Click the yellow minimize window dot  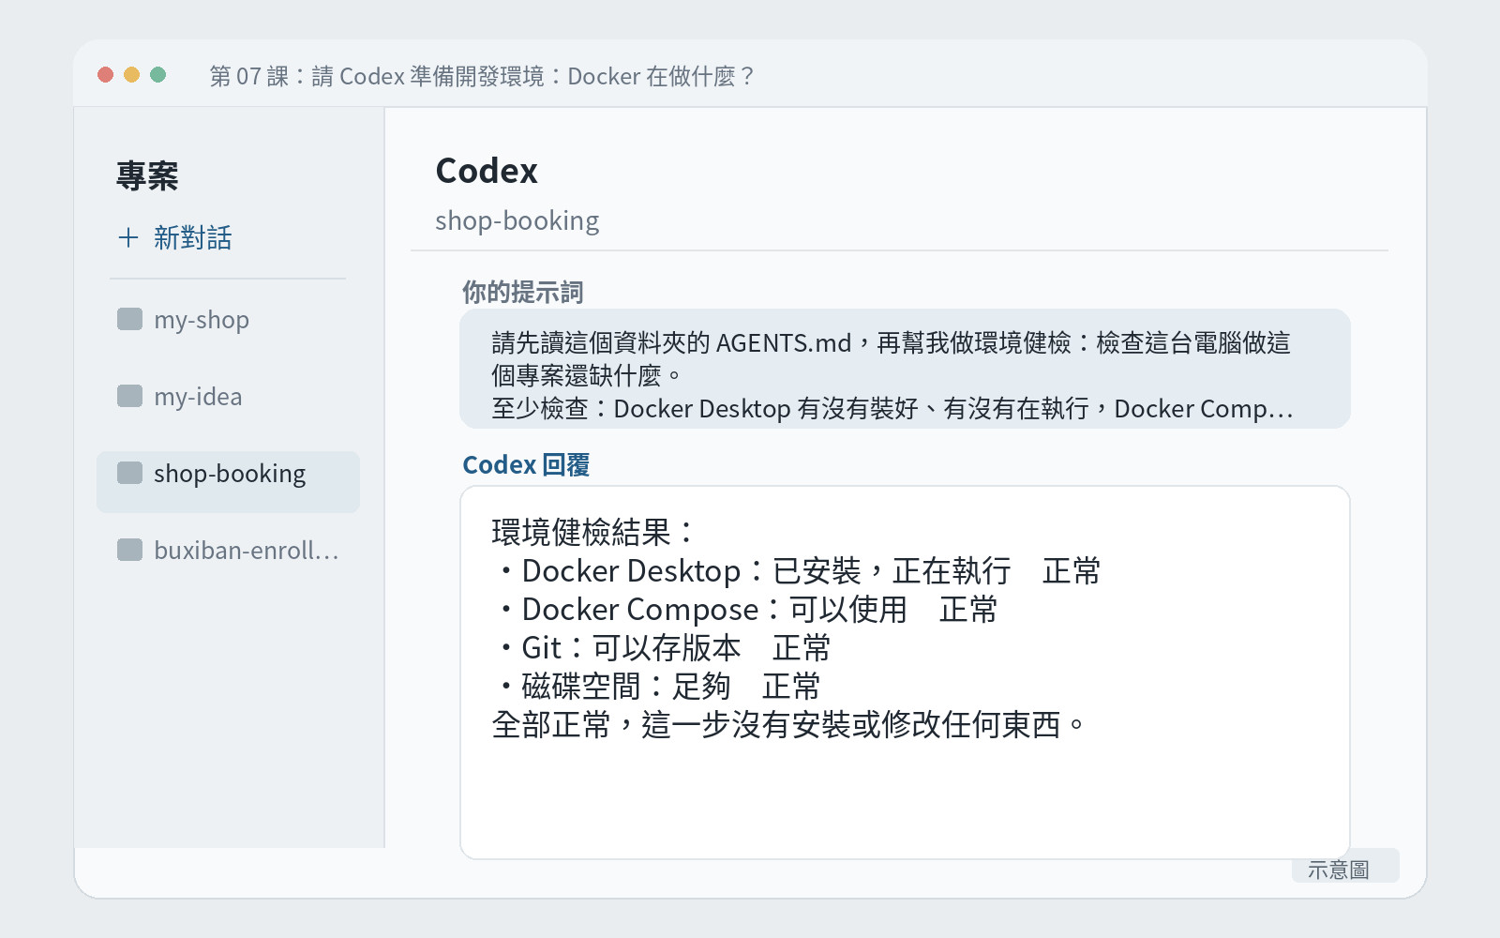[132, 75]
